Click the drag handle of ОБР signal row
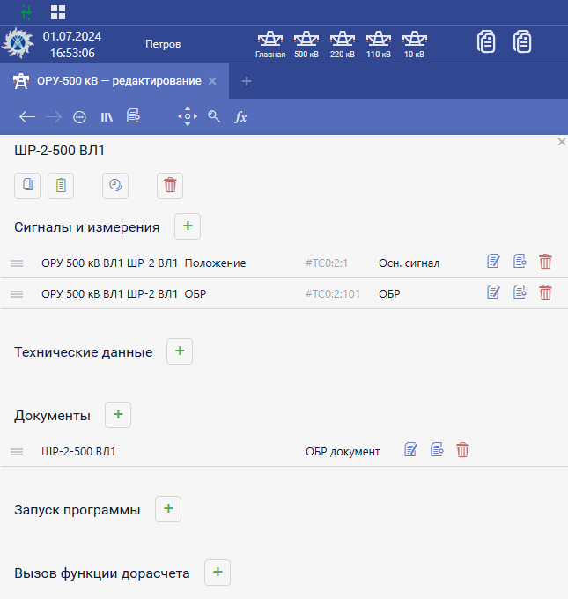Screen dimensions: 568x599 click(17, 293)
